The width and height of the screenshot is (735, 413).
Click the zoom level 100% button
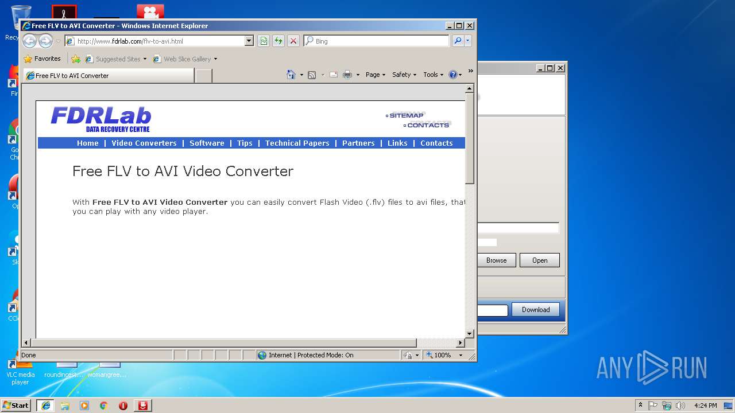pos(439,355)
